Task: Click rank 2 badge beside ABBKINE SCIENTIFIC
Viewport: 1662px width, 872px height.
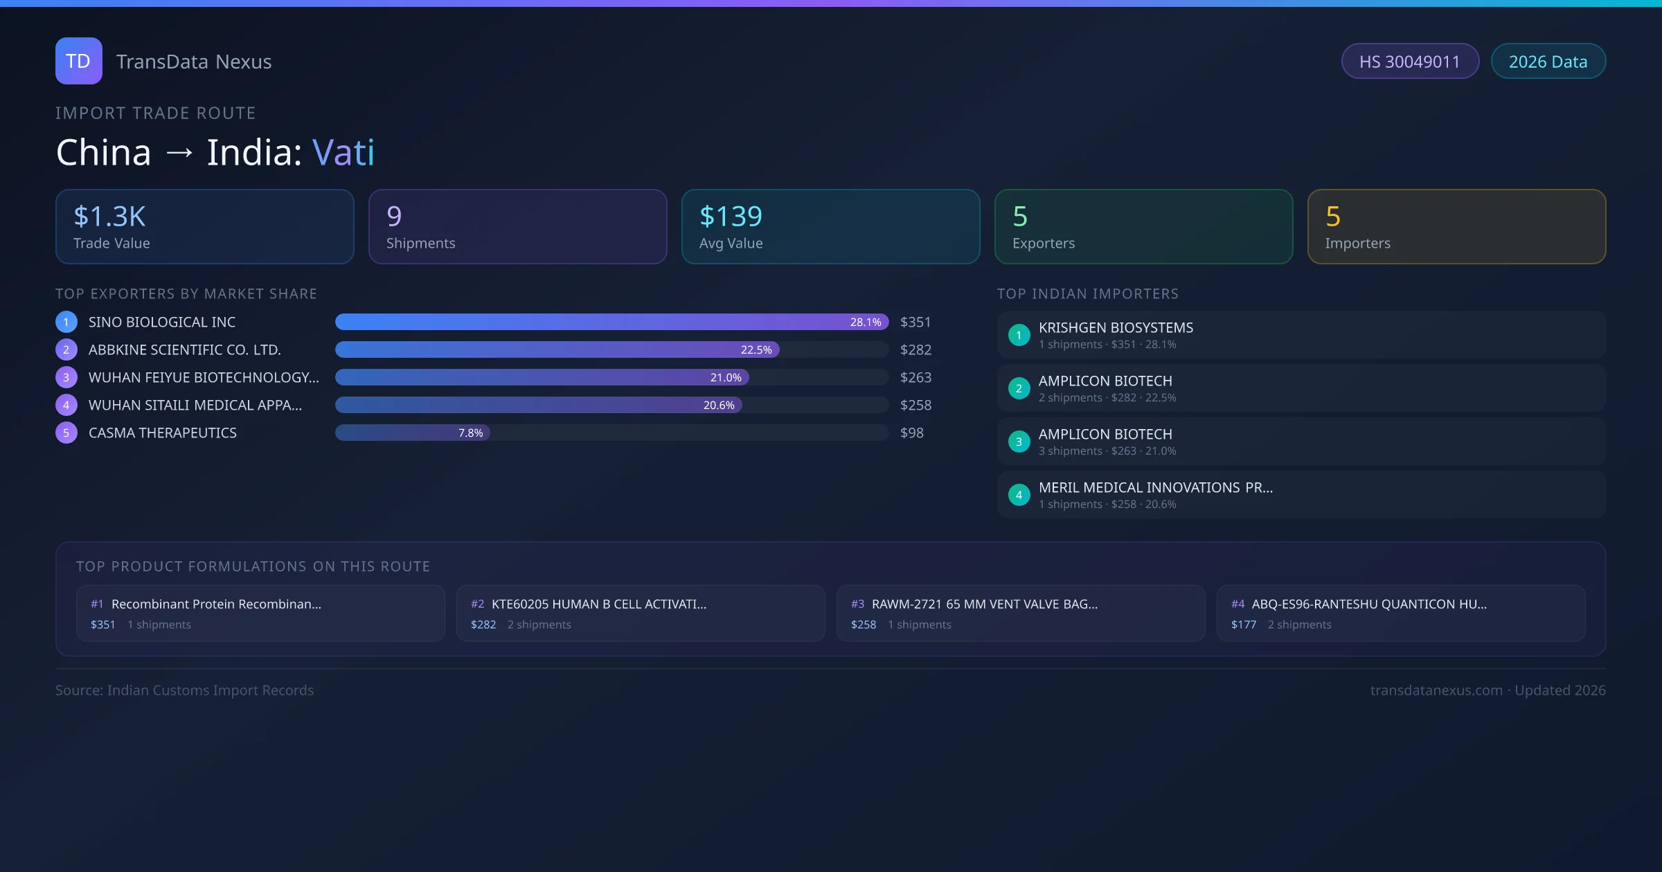Action: pyautogui.click(x=66, y=349)
